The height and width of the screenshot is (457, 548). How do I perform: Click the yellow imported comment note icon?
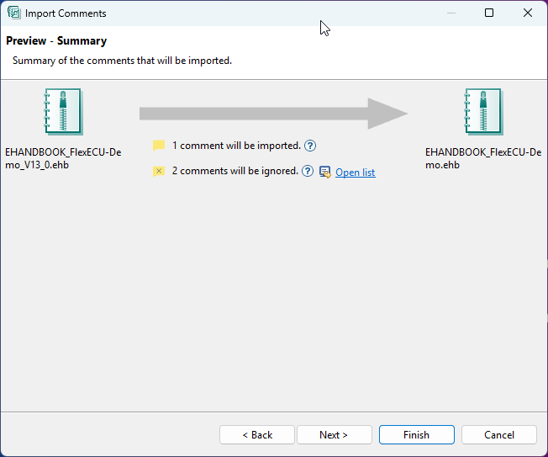(x=159, y=146)
